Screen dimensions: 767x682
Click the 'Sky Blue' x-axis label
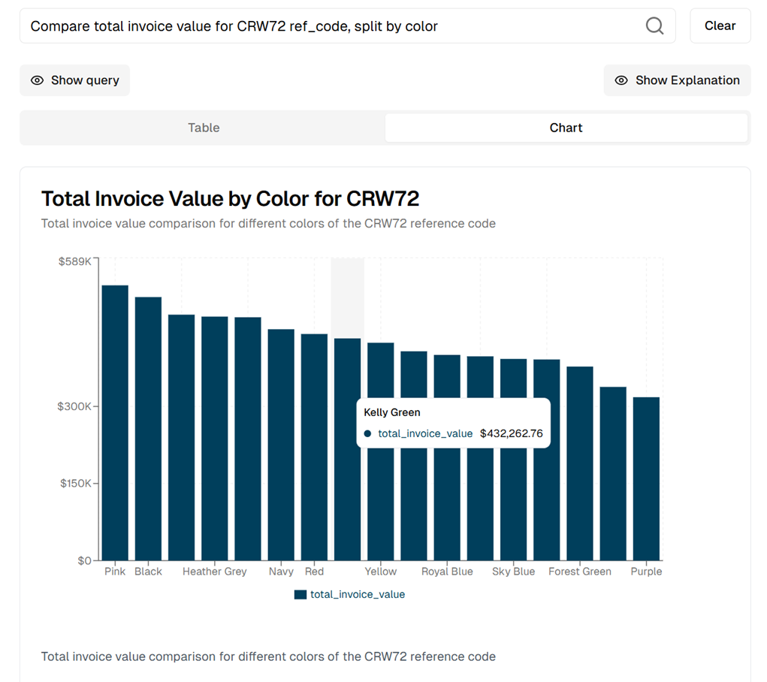(514, 572)
